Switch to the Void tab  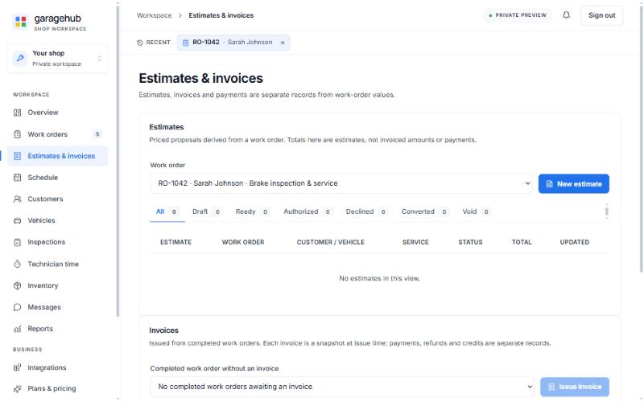tap(476, 211)
